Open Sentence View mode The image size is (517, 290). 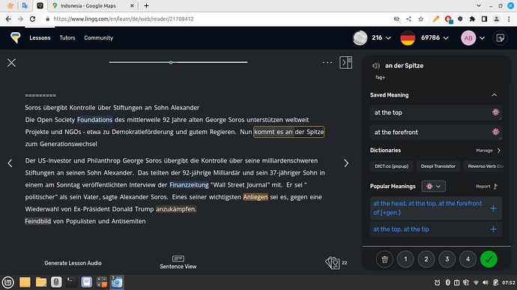(x=178, y=262)
